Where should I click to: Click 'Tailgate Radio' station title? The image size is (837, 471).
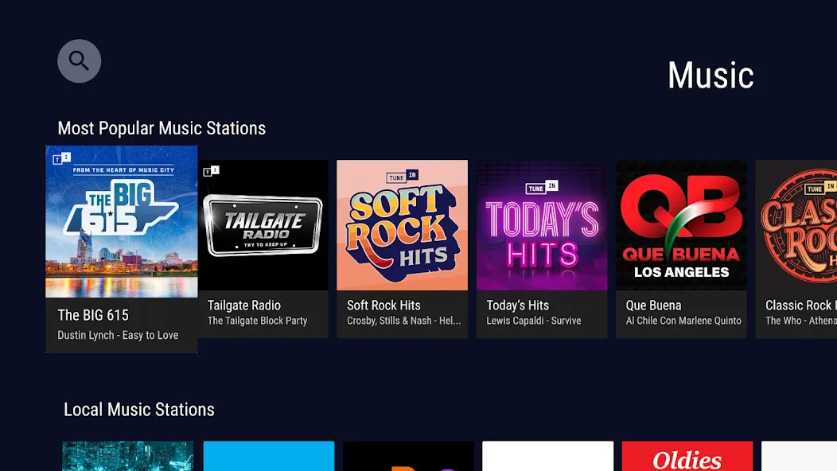[x=244, y=306]
